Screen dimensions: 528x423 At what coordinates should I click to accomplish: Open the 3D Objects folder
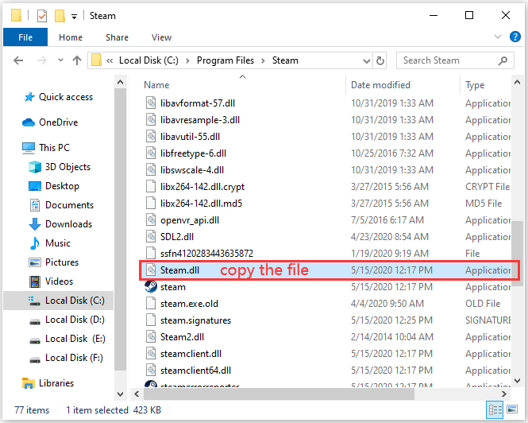[60, 167]
